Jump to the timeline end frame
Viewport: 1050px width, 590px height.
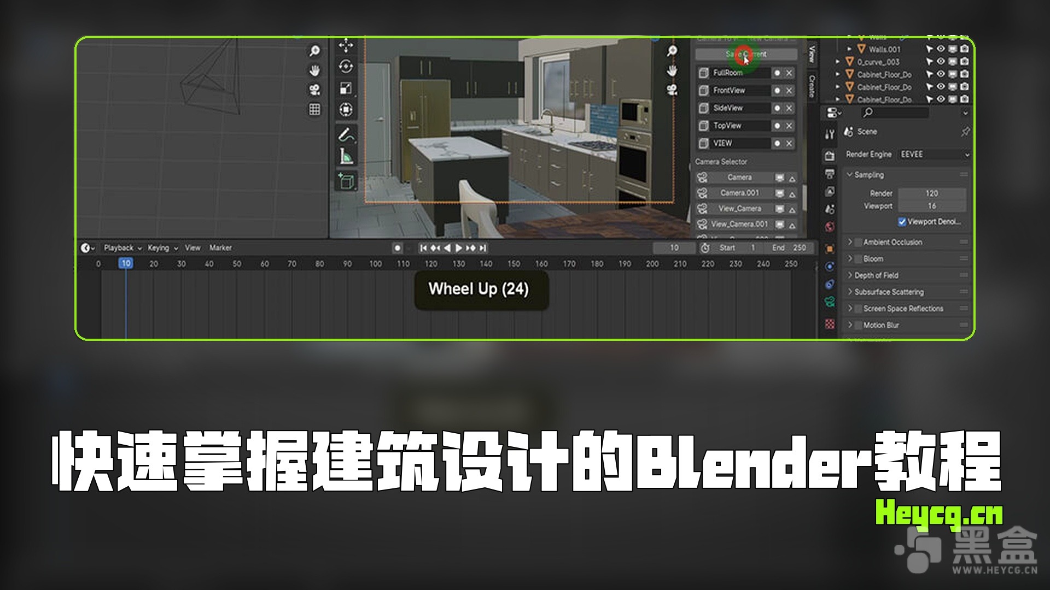[483, 248]
